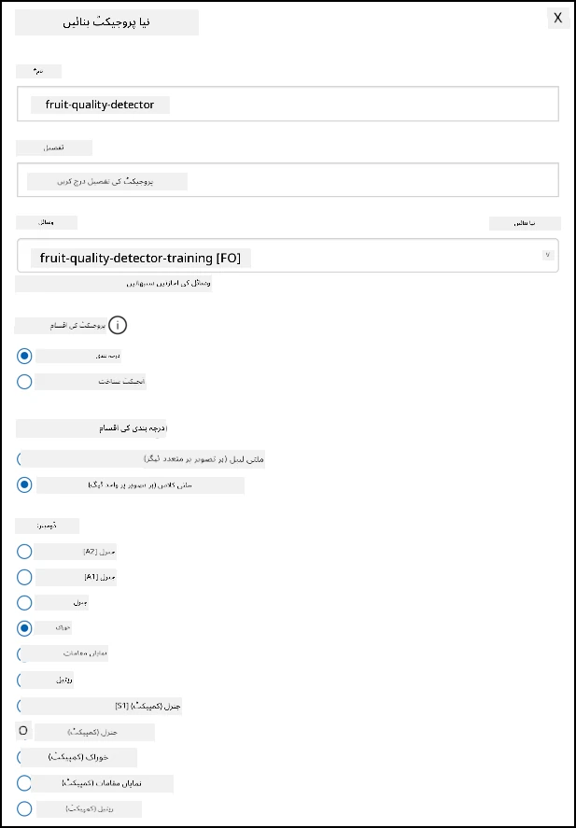This screenshot has width=576, height=828.
Task: Pick the [A2] domain radio button
Action: pos(24,552)
